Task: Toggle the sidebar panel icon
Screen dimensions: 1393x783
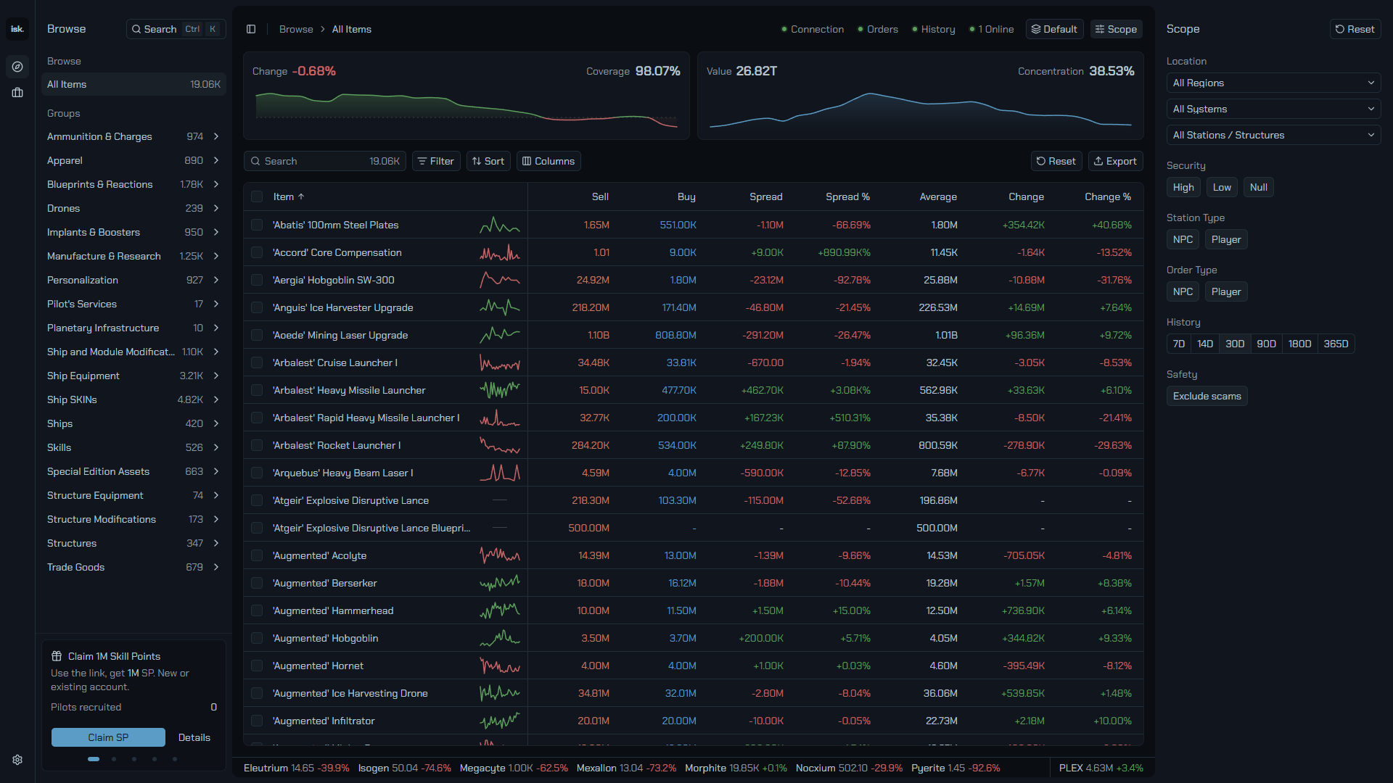Action: [251, 29]
